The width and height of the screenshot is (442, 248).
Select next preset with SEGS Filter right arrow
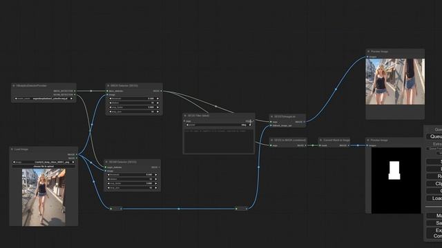pos(250,125)
